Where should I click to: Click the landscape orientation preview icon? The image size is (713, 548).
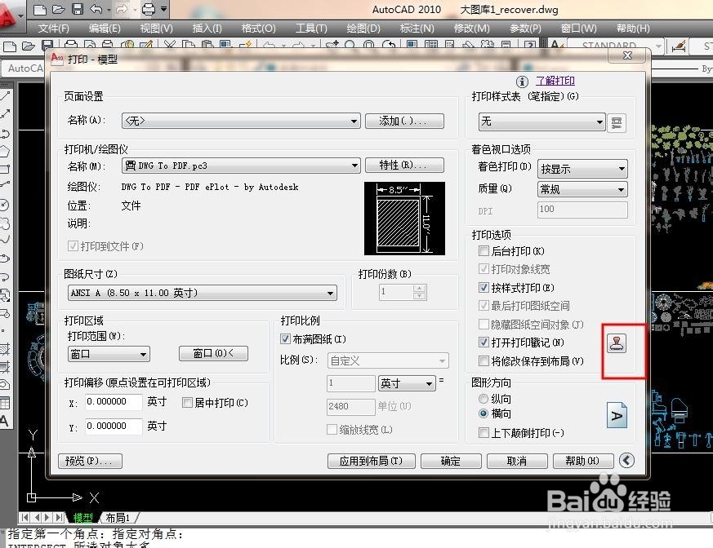(617, 415)
